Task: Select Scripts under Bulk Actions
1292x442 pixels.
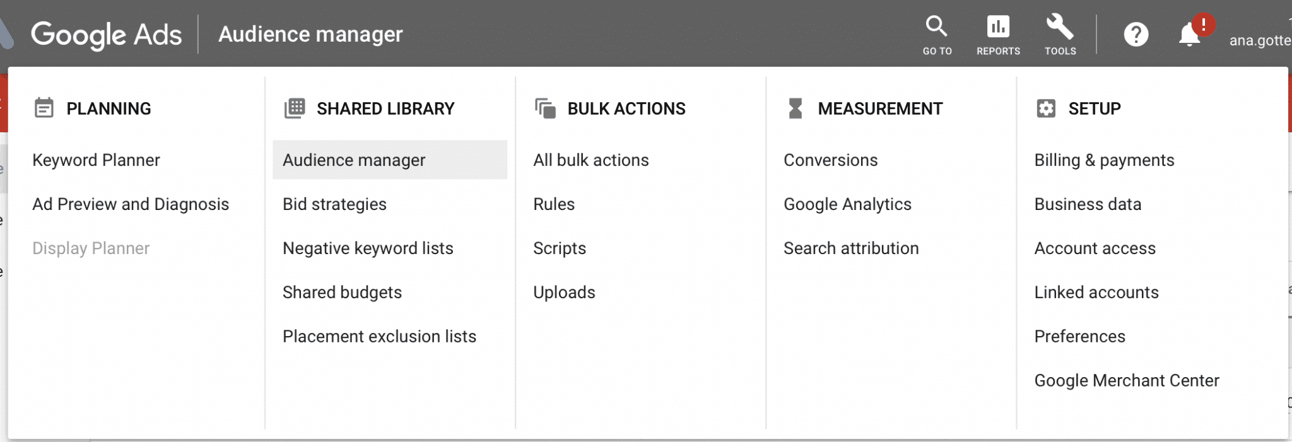Action: pyautogui.click(x=560, y=248)
